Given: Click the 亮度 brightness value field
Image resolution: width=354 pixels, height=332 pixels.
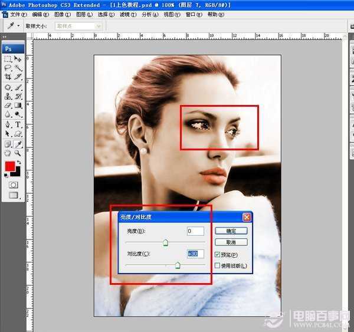Looking at the screenshot, I should click(x=195, y=231).
